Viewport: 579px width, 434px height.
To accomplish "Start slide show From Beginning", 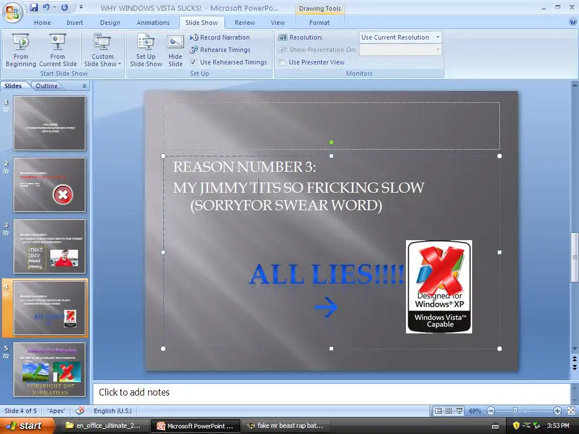I will pos(21,50).
